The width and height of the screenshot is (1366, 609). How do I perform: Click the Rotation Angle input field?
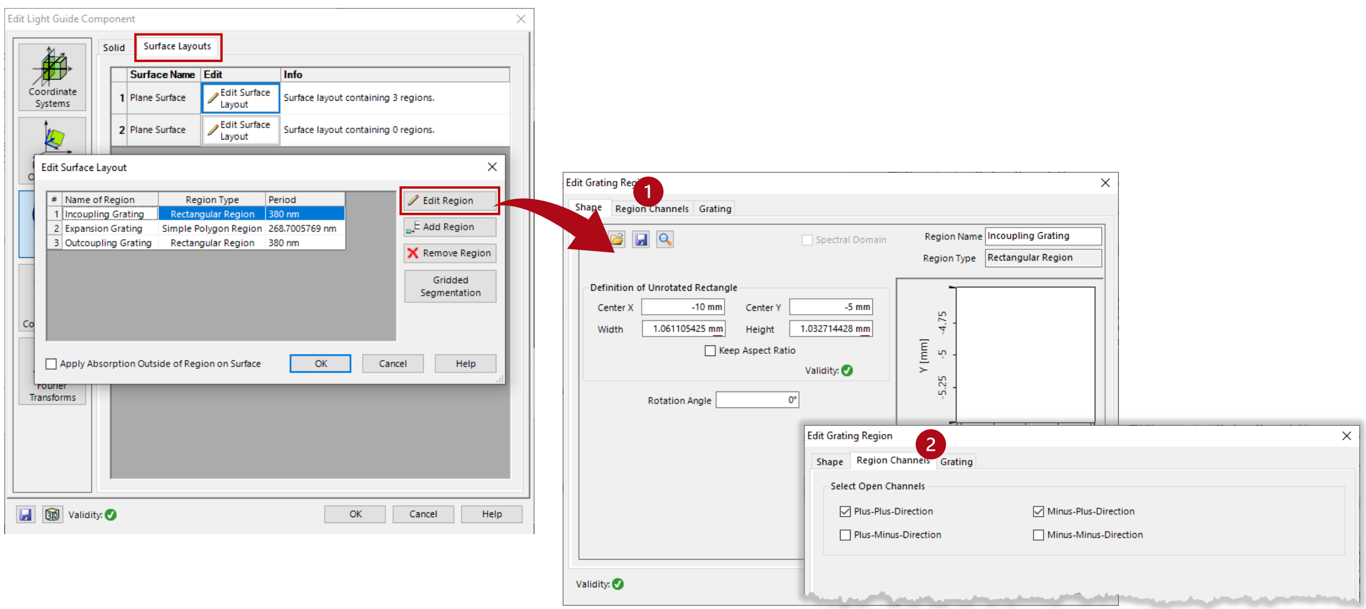click(757, 400)
